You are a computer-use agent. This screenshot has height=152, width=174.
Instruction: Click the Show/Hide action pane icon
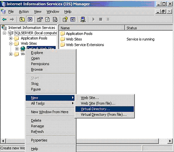[x=73, y=20]
